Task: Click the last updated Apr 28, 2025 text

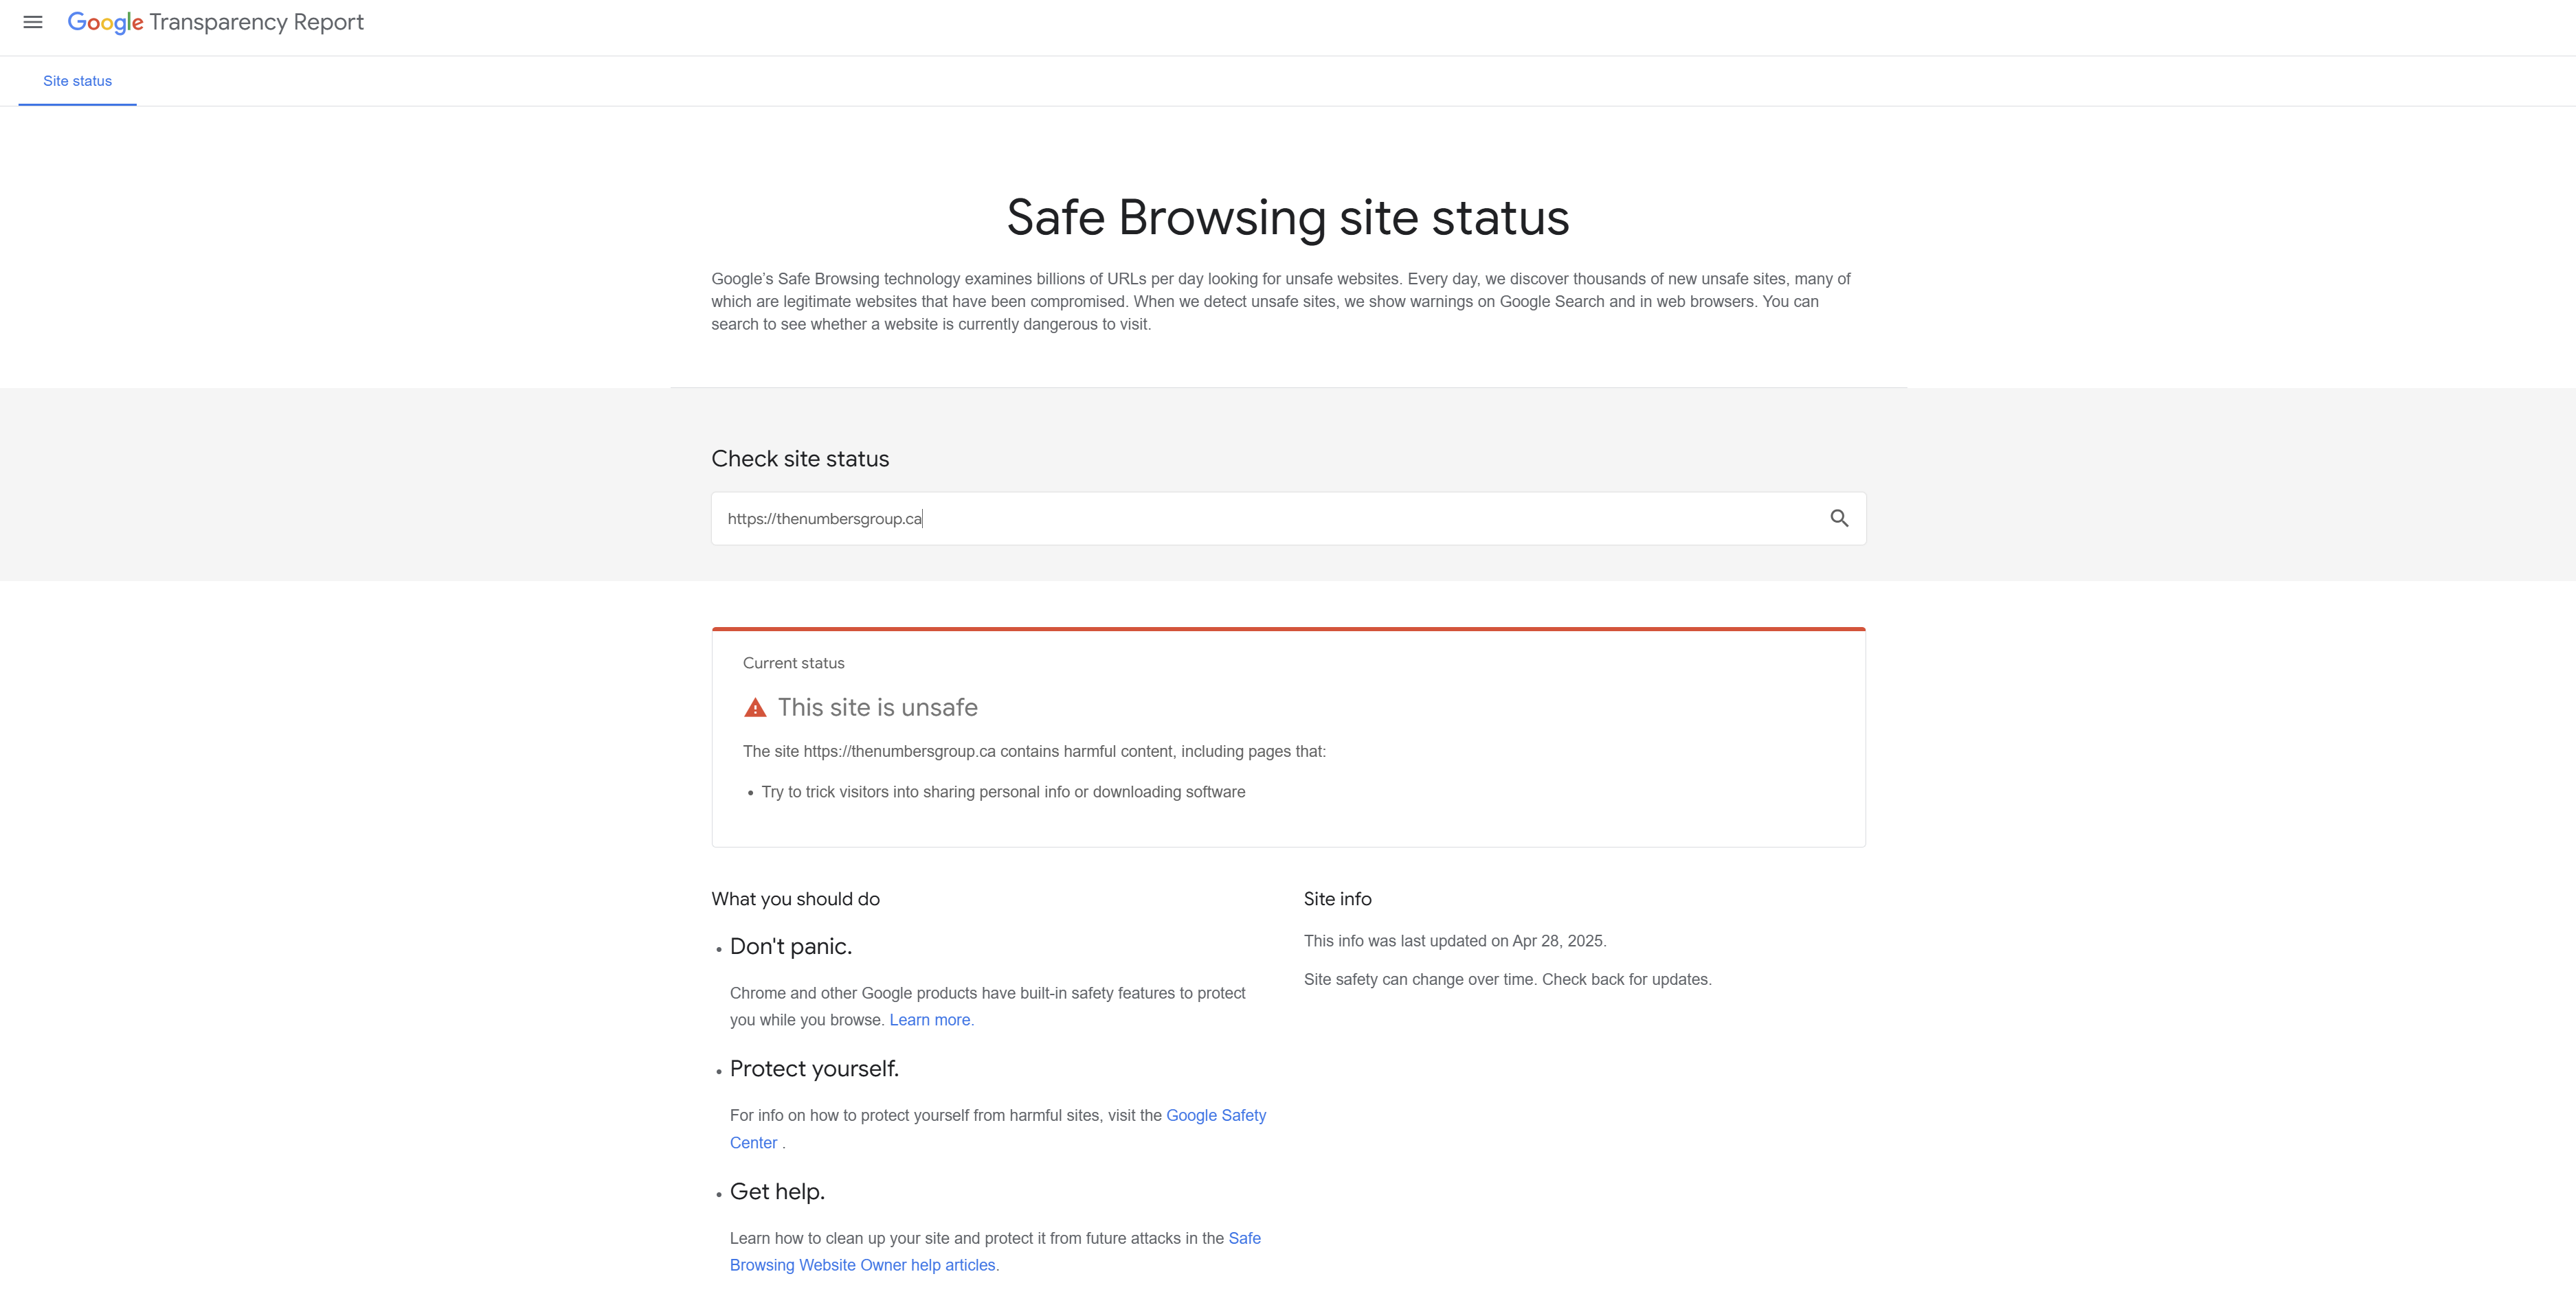Action: tap(1455, 940)
